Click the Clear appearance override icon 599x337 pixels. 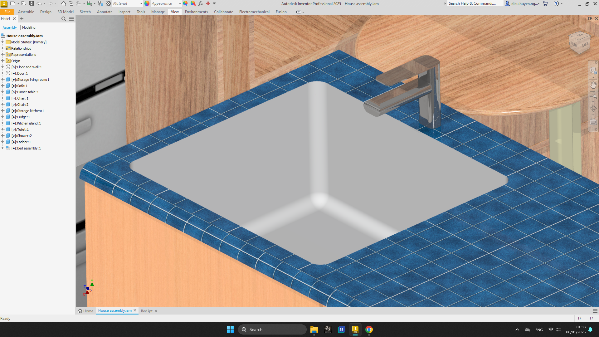[x=193, y=3]
